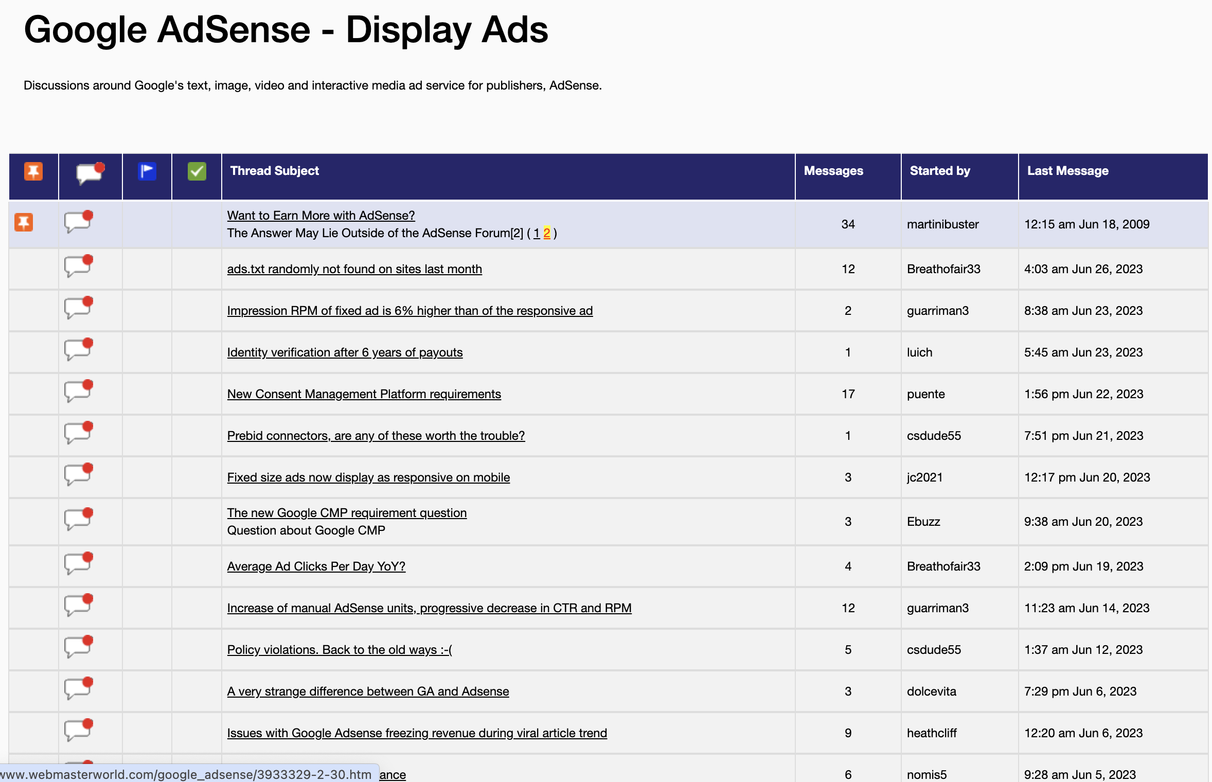1212x782 pixels.
Task: Open 'Want to Earn More with AdSense?' thread
Action: [321, 216]
